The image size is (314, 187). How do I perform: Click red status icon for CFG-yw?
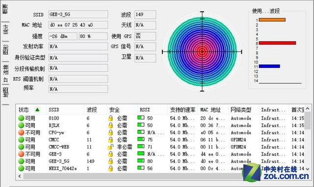(21, 132)
